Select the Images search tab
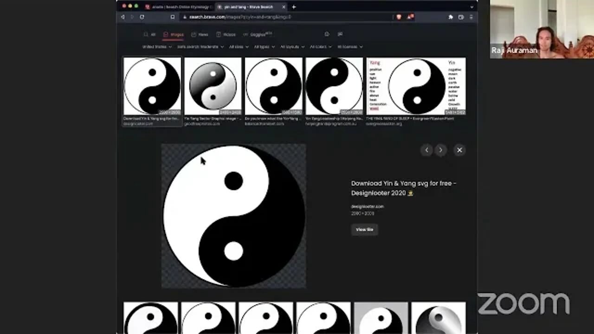The width and height of the screenshot is (594, 334). tap(174, 34)
